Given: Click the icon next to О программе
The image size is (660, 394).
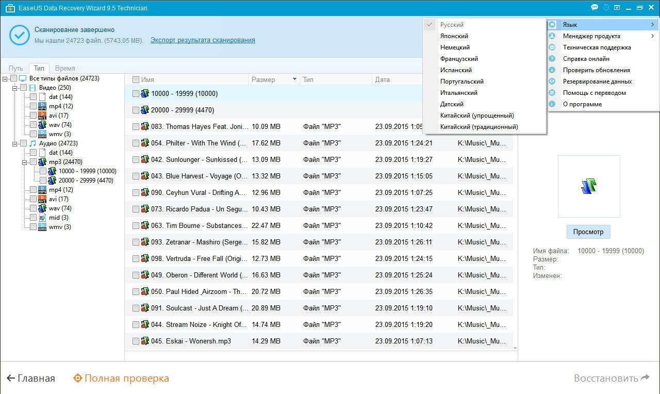Looking at the screenshot, I should (552, 104).
